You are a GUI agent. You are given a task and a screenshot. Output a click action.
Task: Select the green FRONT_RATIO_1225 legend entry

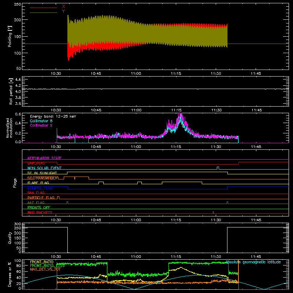pyautogui.click(x=48, y=266)
